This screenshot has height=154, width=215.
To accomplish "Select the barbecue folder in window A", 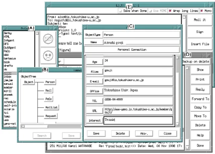I will 10,58.
